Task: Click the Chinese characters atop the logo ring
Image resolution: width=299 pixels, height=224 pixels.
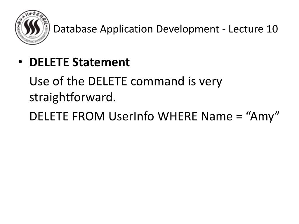Action: point(32,15)
